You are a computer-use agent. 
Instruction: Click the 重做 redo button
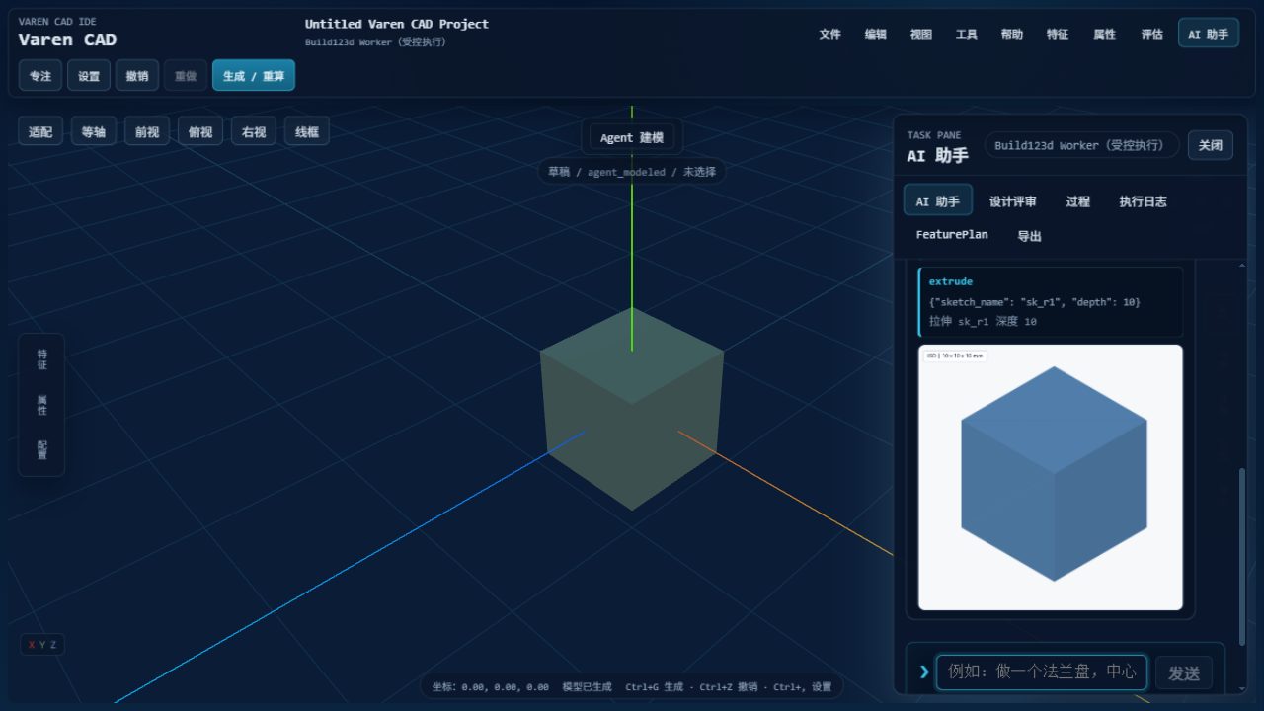point(186,76)
